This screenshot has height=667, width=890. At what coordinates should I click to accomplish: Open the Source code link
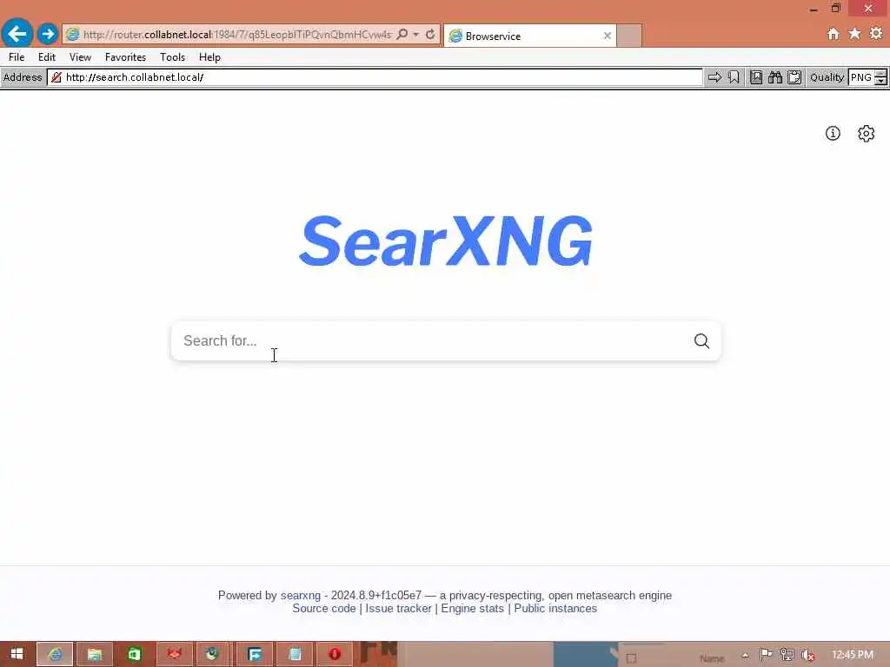coord(324,609)
